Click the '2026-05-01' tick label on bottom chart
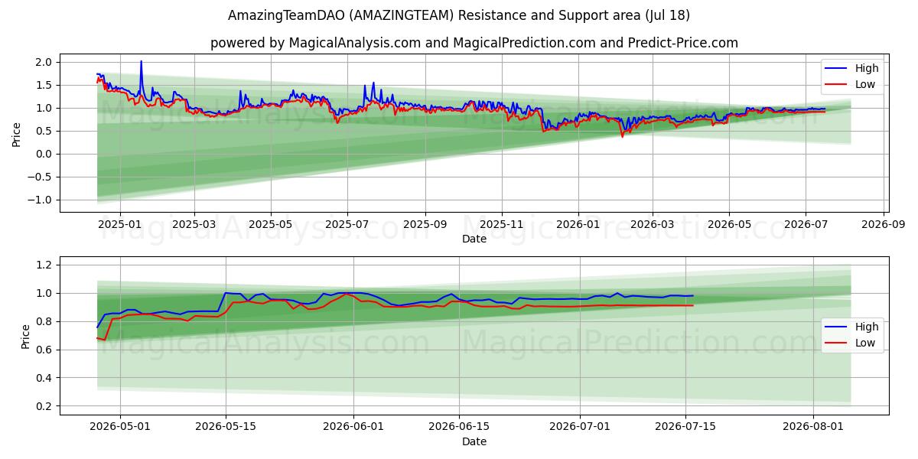This screenshot has width=918, height=459. tap(120, 427)
